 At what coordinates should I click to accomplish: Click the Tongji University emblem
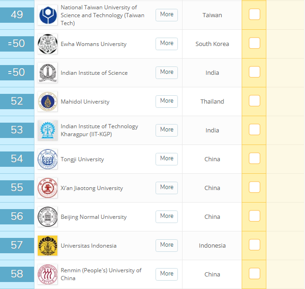[x=47, y=159]
